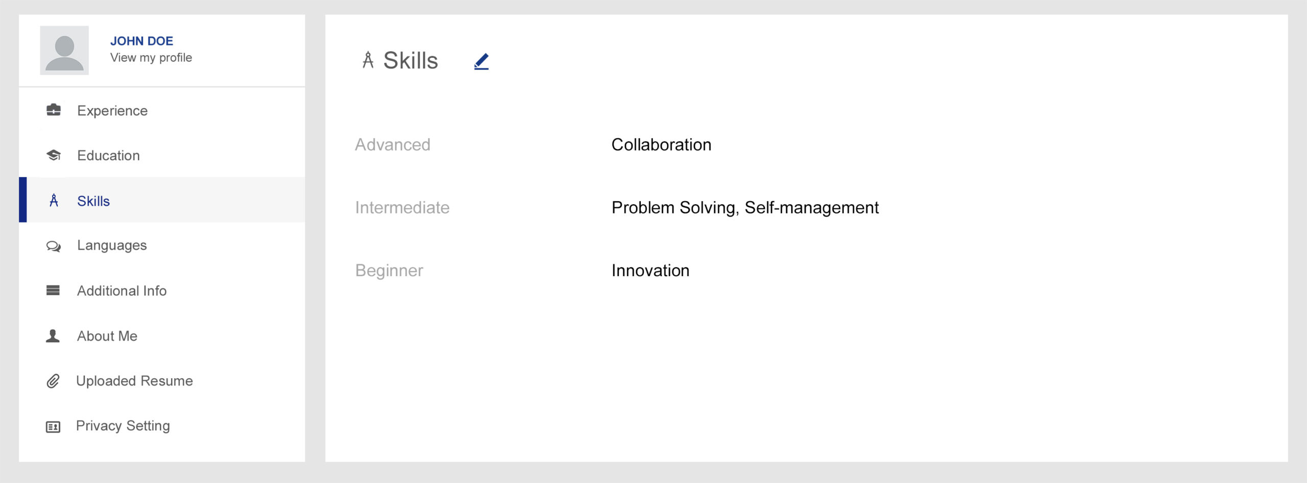Click the profile avatar placeholder image

pyautogui.click(x=65, y=50)
